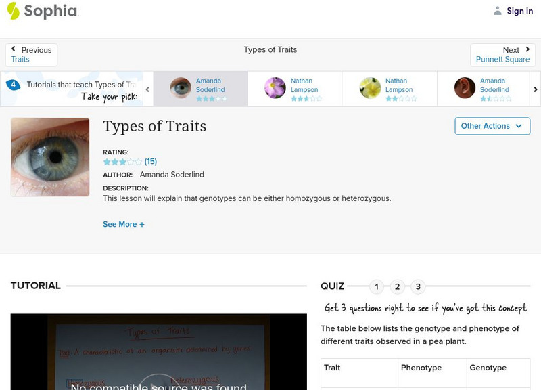This screenshot has height=390, width=541.
Task: Open the Other Actions dropdown
Action: (492, 126)
